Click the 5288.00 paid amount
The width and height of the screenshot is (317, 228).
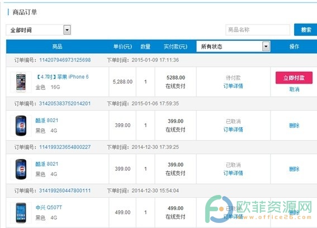(x=176, y=77)
